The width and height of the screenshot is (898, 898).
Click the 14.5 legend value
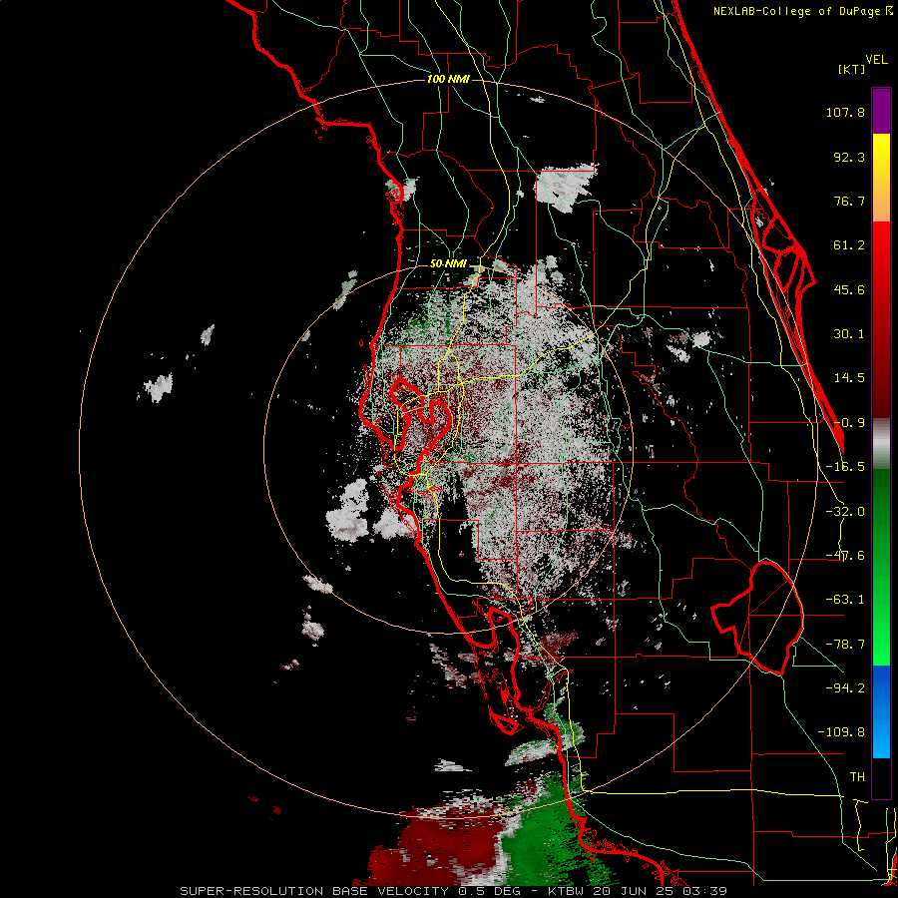tap(849, 378)
